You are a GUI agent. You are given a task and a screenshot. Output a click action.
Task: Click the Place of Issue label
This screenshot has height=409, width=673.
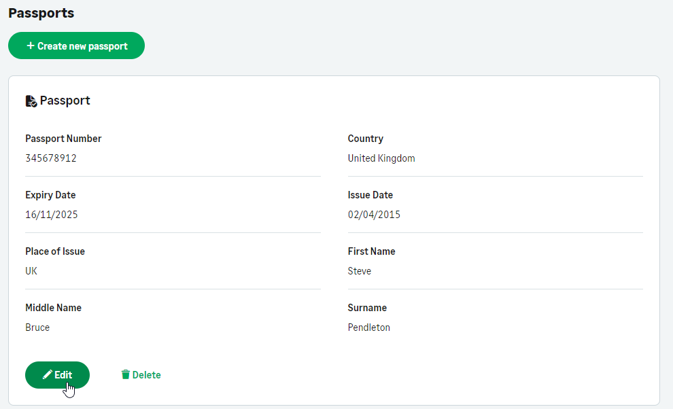[x=55, y=251]
